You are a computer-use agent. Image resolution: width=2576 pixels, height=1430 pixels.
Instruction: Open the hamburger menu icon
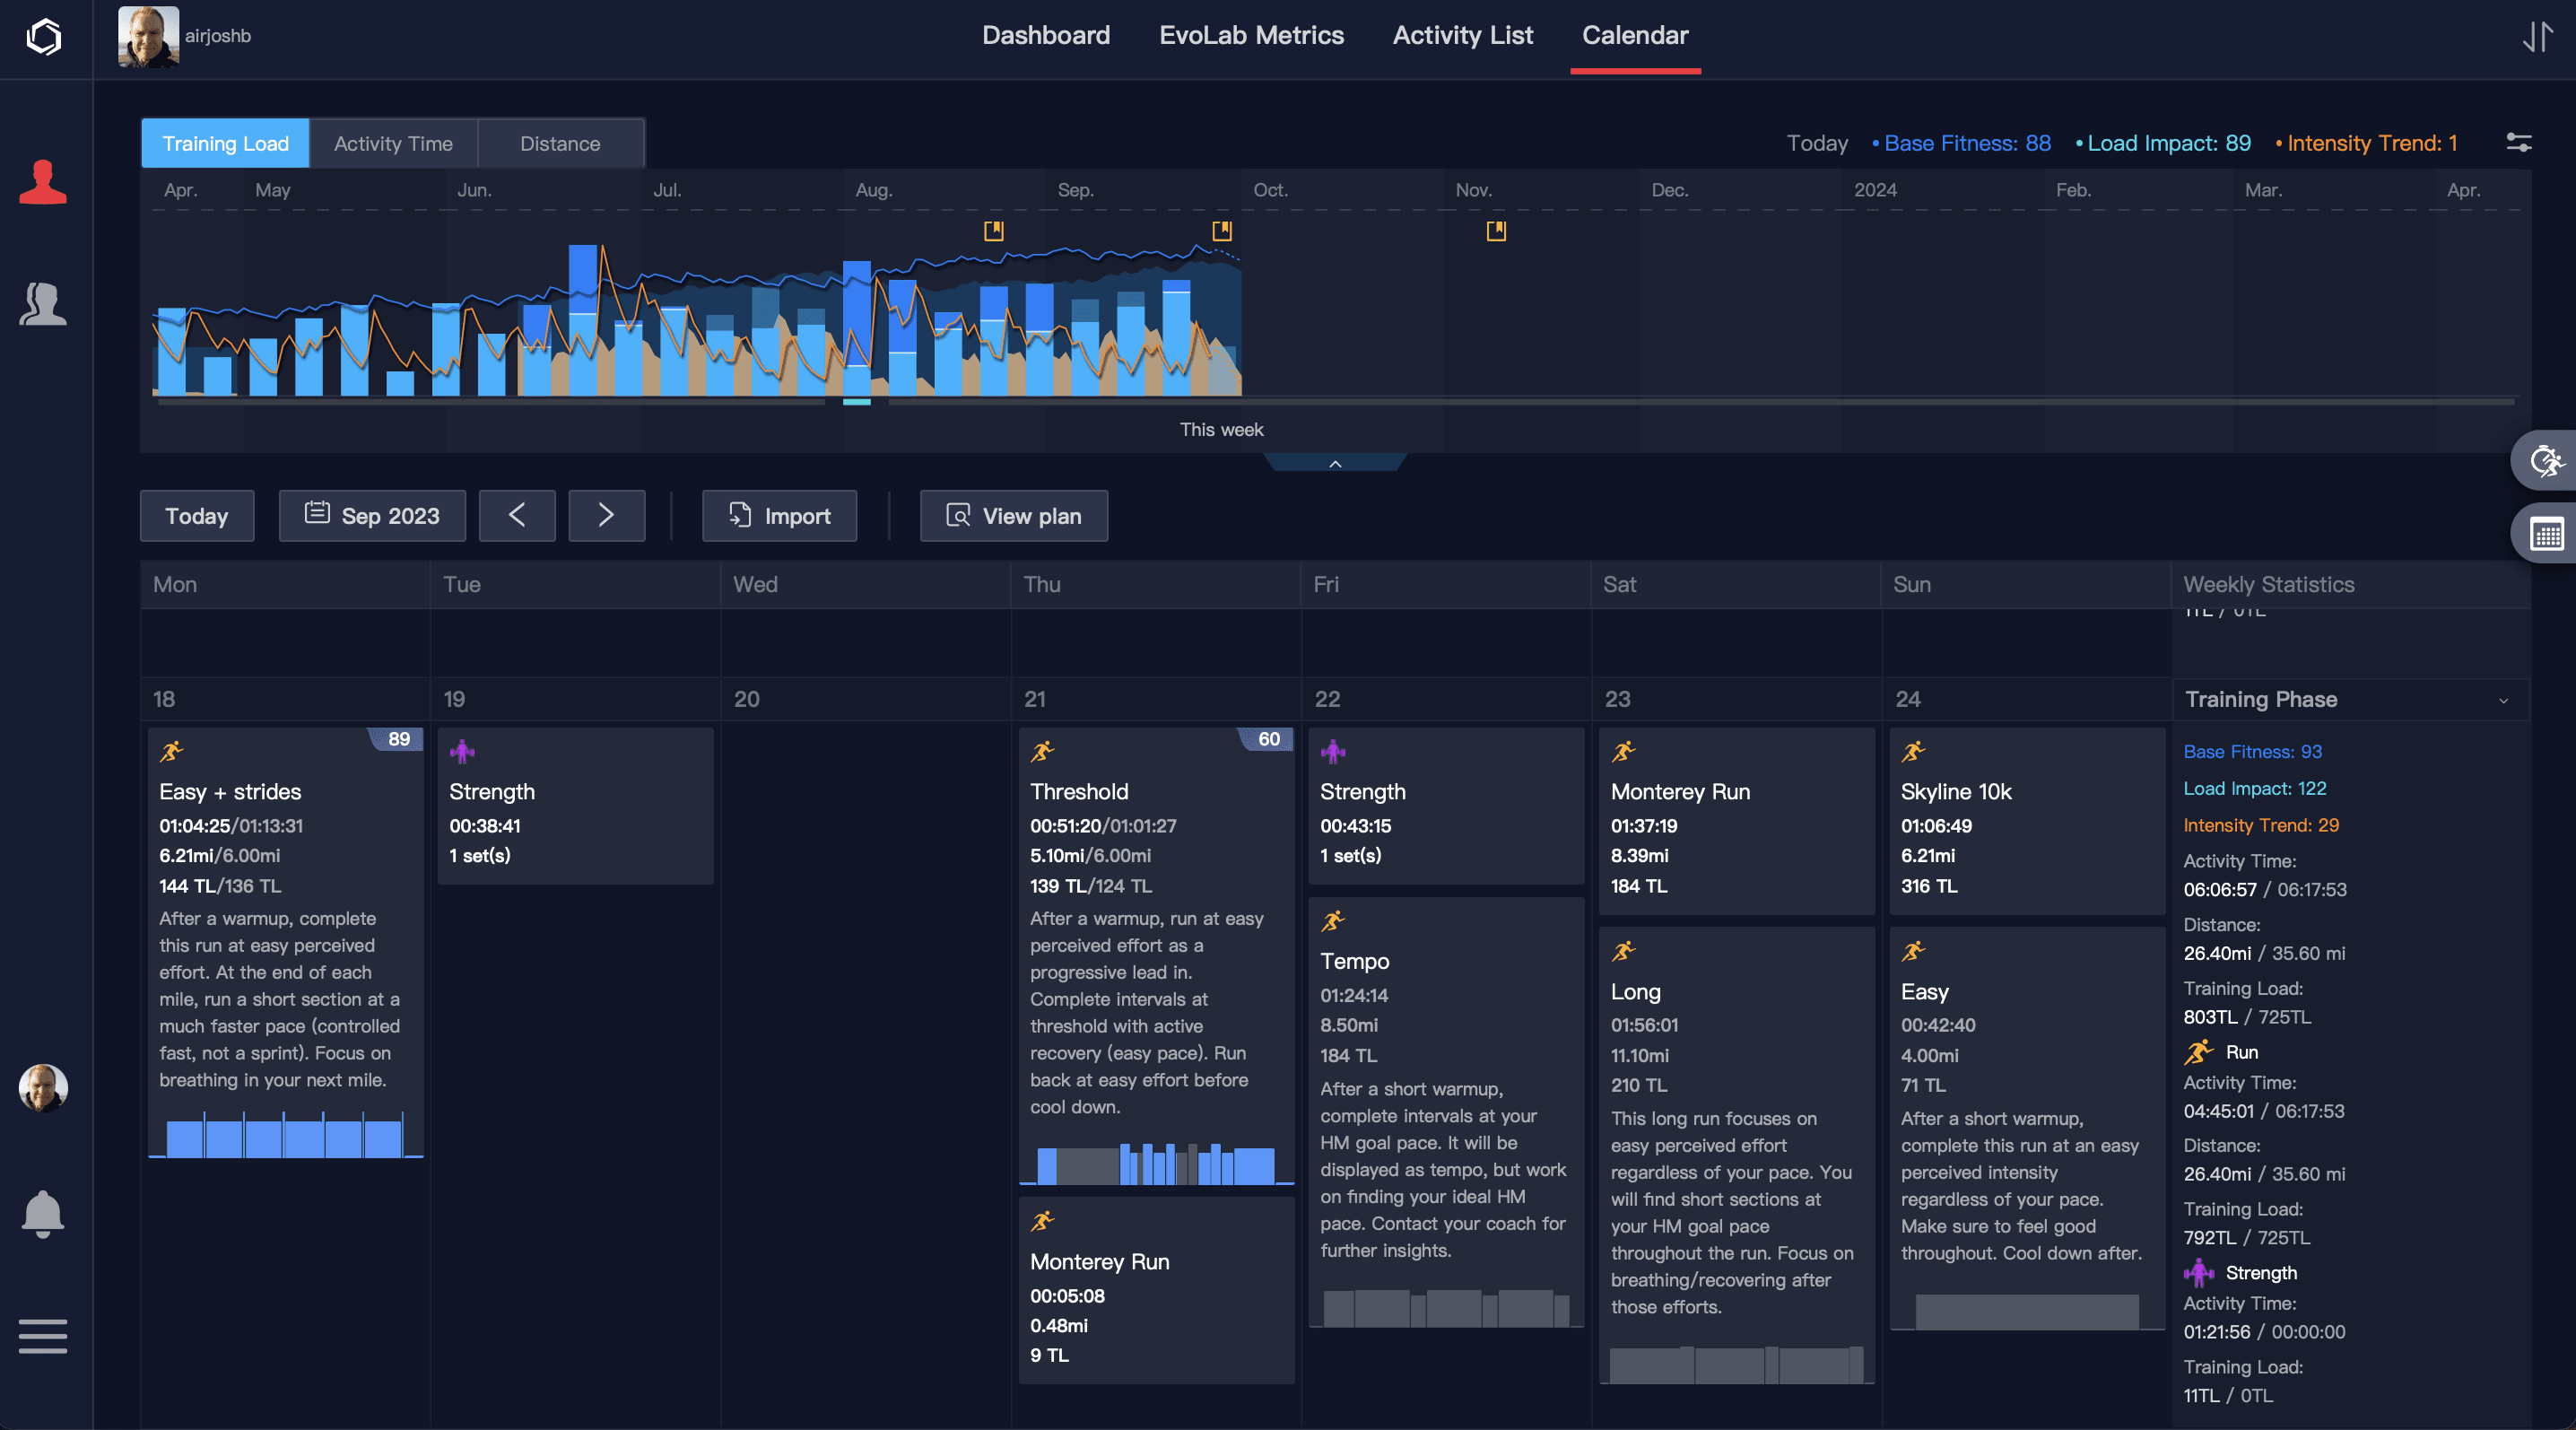click(43, 1335)
